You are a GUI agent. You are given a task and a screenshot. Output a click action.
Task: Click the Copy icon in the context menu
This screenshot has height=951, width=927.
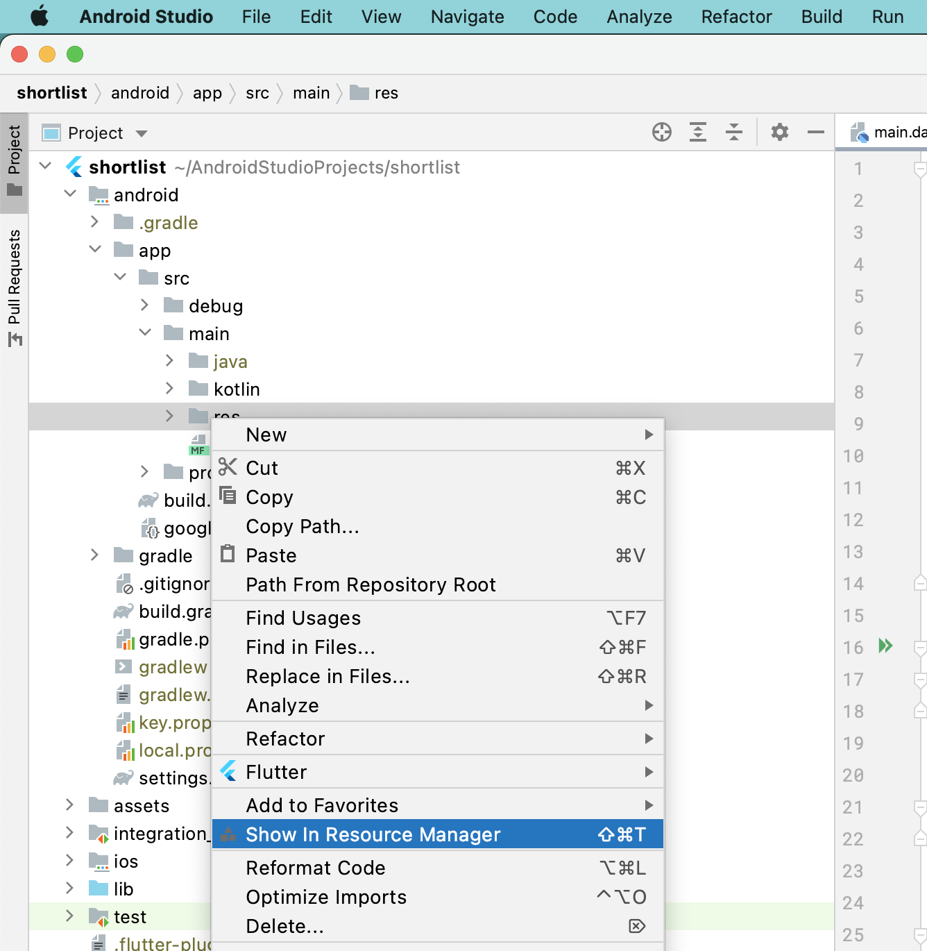click(x=228, y=496)
